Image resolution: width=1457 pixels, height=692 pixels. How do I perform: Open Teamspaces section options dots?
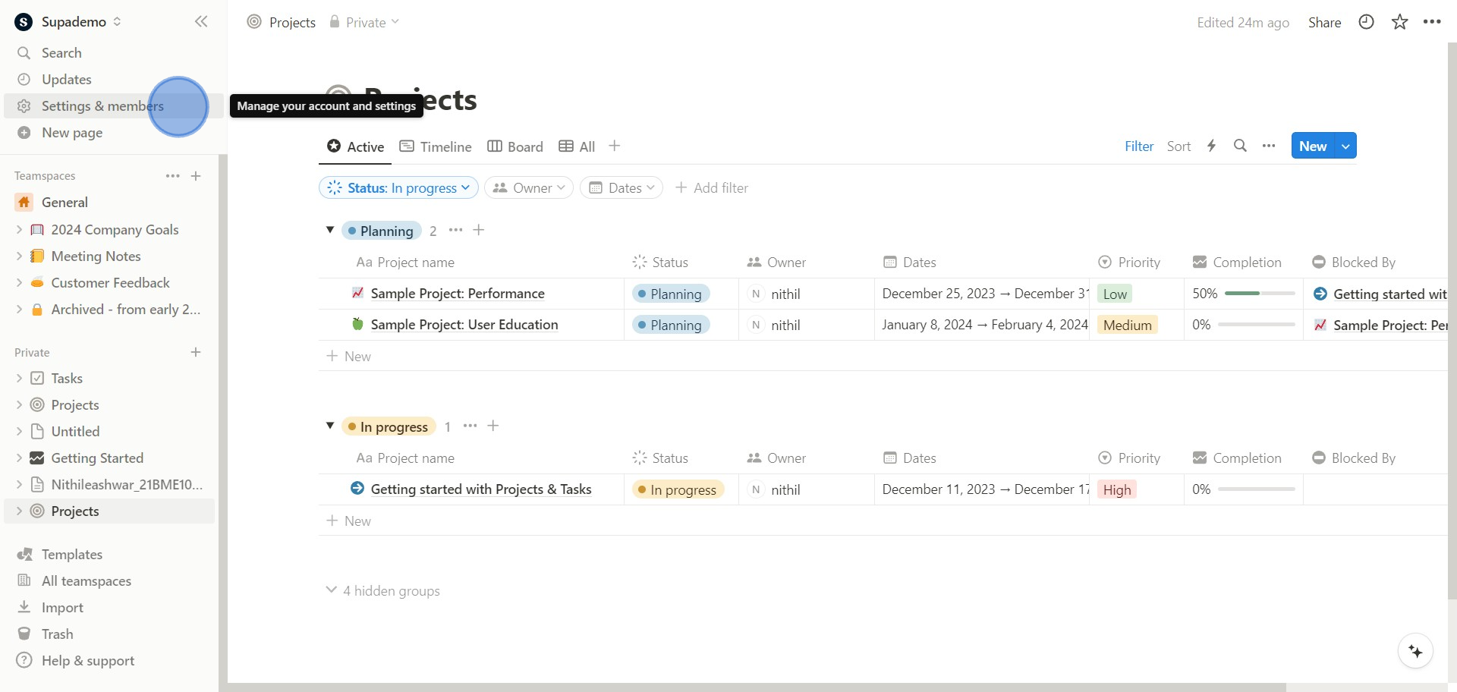173,176
